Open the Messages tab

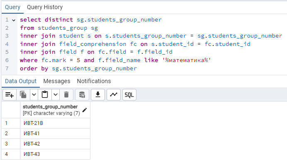(57, 81)
